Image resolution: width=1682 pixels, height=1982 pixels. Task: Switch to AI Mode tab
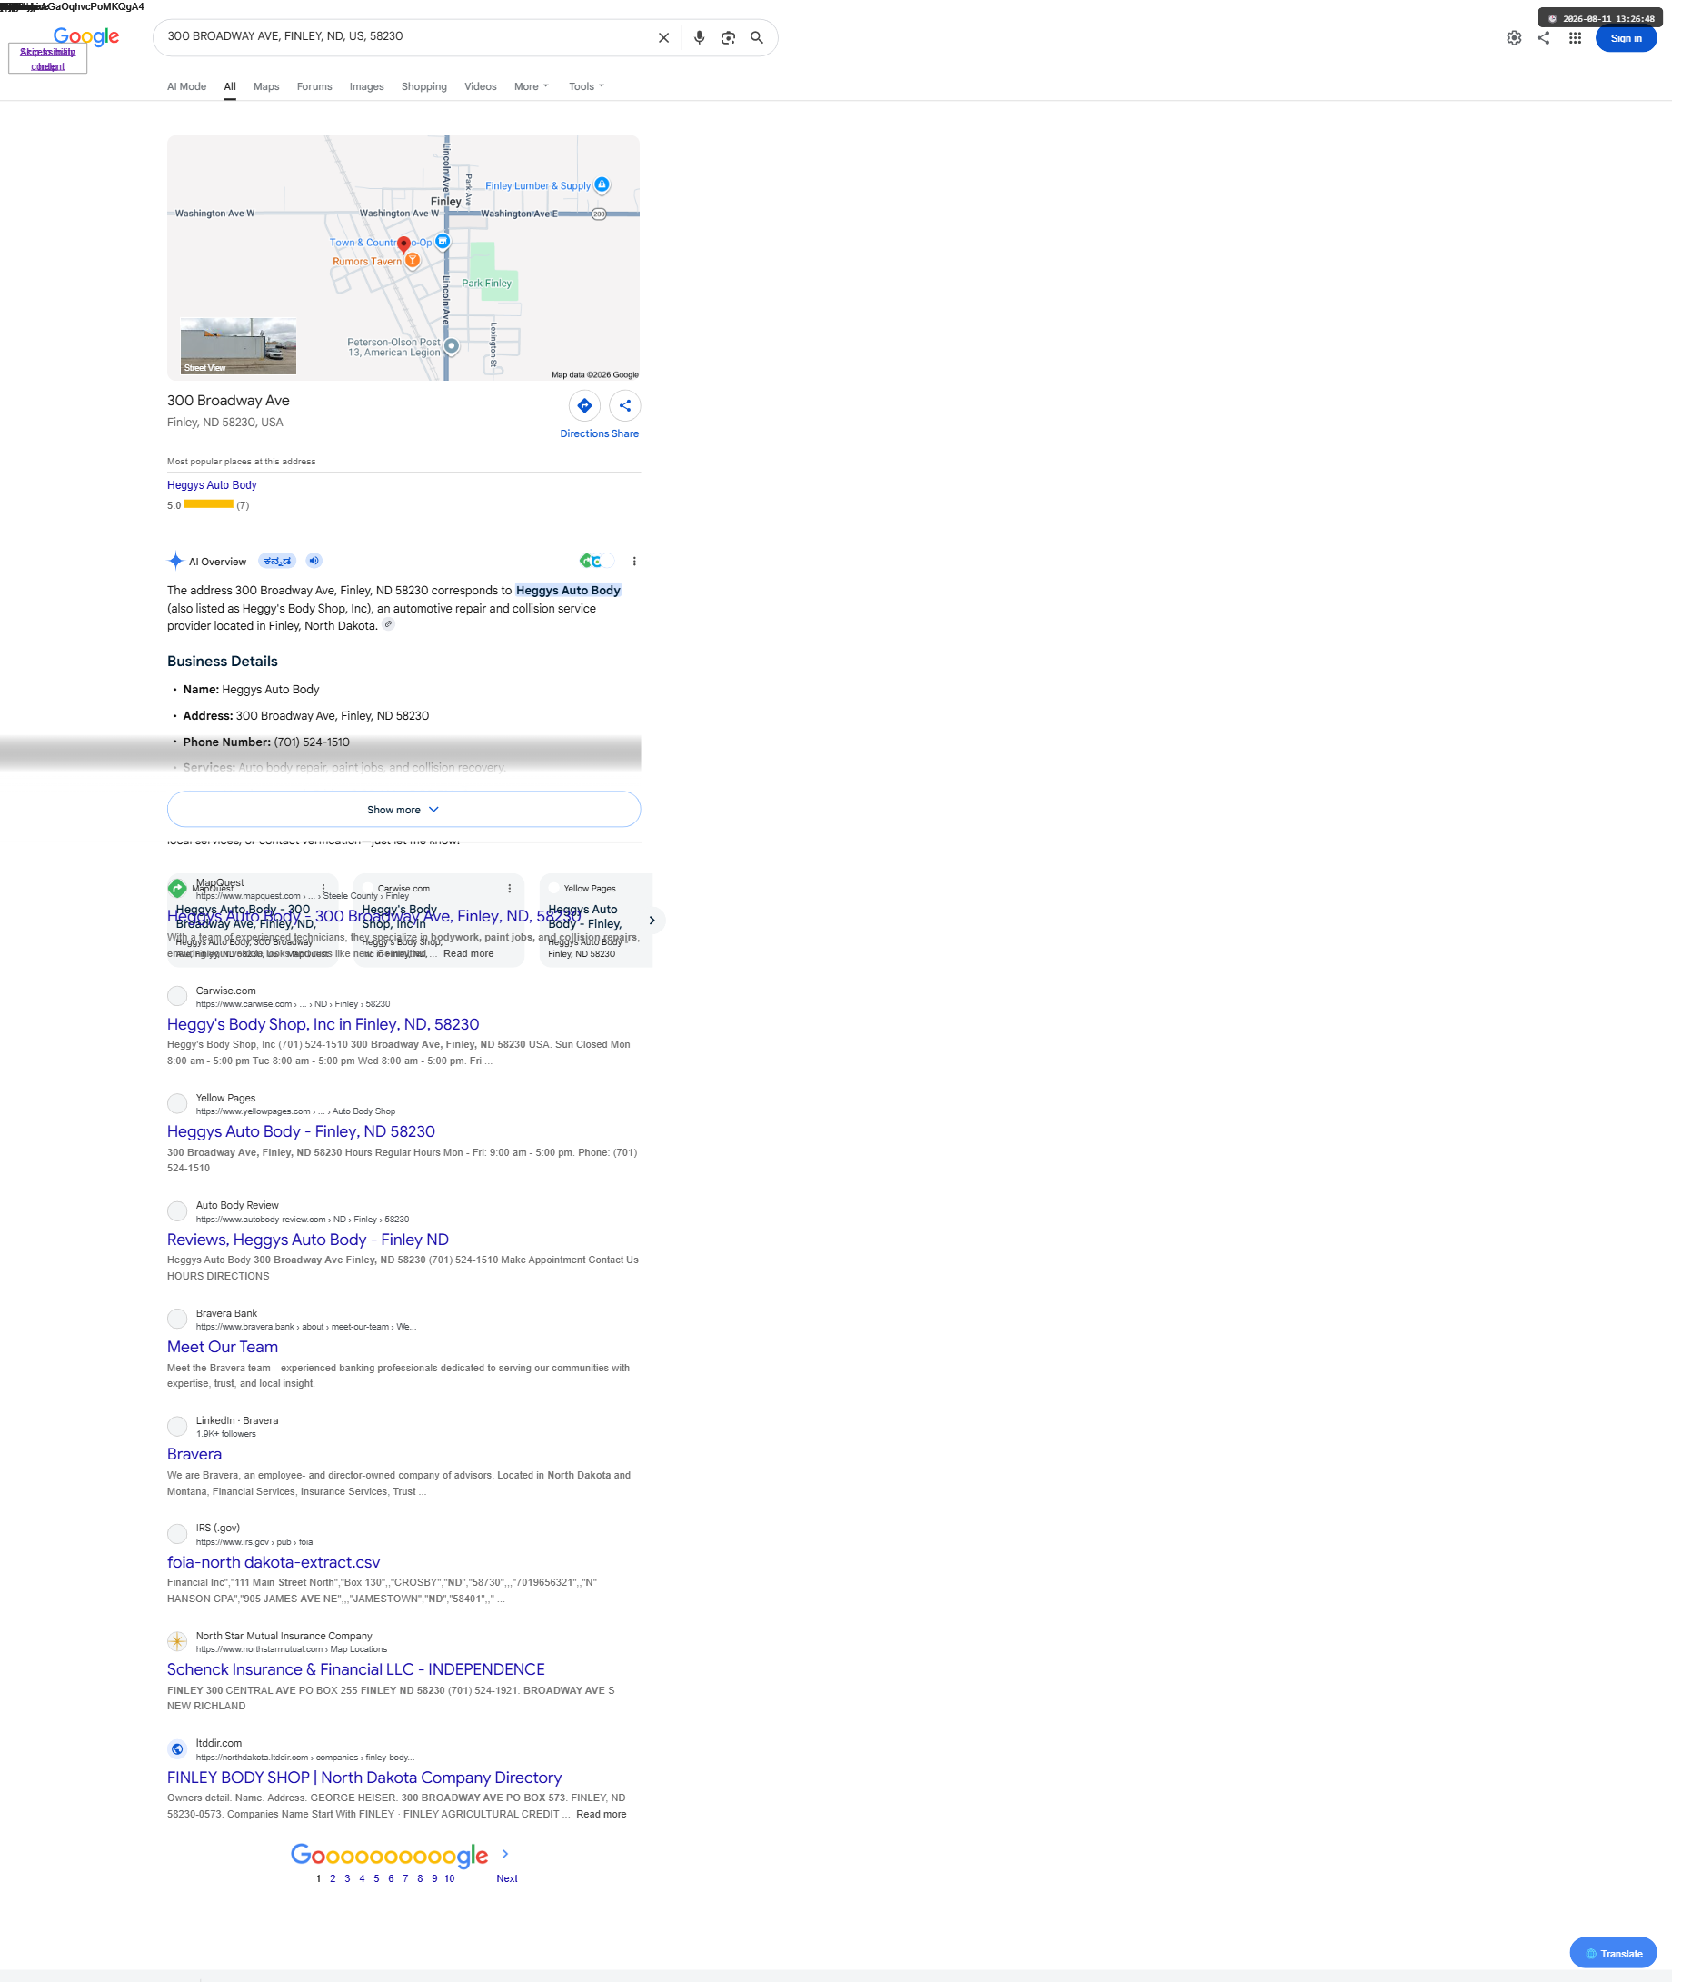188,86
